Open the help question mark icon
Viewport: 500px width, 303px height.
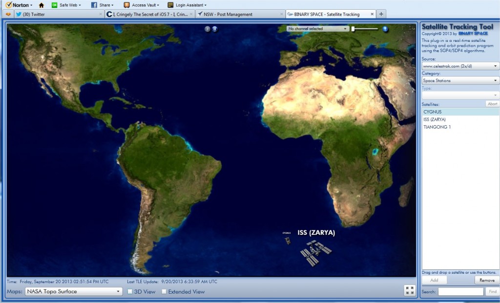coord(385,29)
